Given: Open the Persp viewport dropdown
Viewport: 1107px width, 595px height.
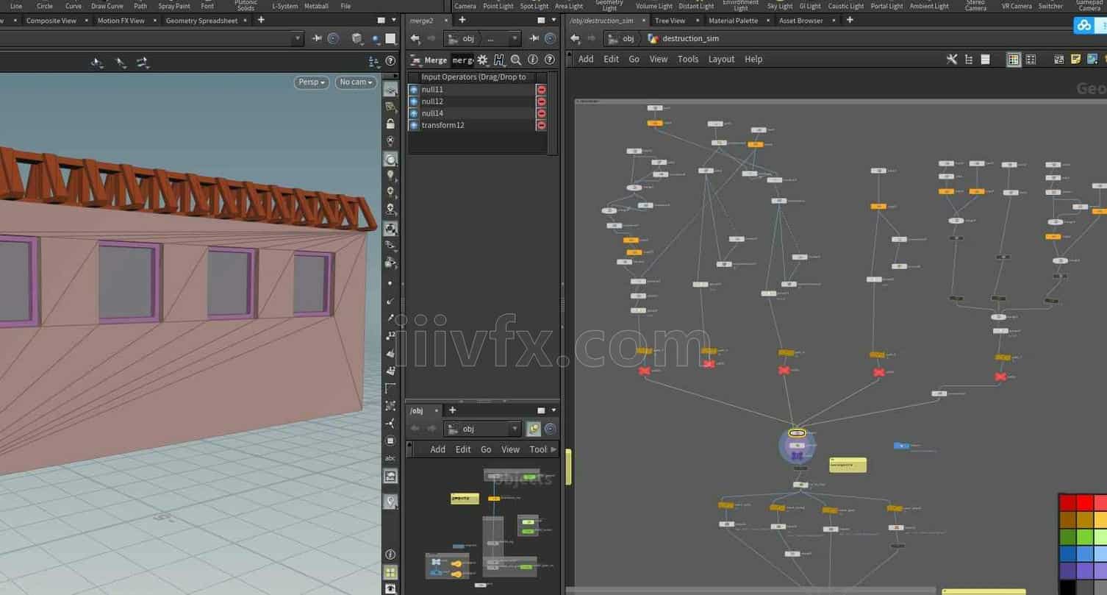Looking at the screenshot, I should point(311,82).
